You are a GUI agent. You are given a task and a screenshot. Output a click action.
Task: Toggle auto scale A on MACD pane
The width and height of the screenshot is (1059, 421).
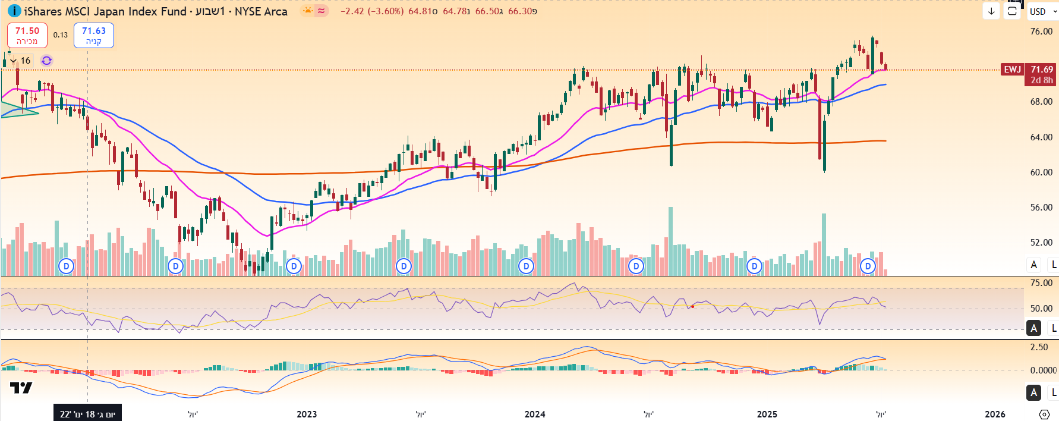[x=1034, y=392]
